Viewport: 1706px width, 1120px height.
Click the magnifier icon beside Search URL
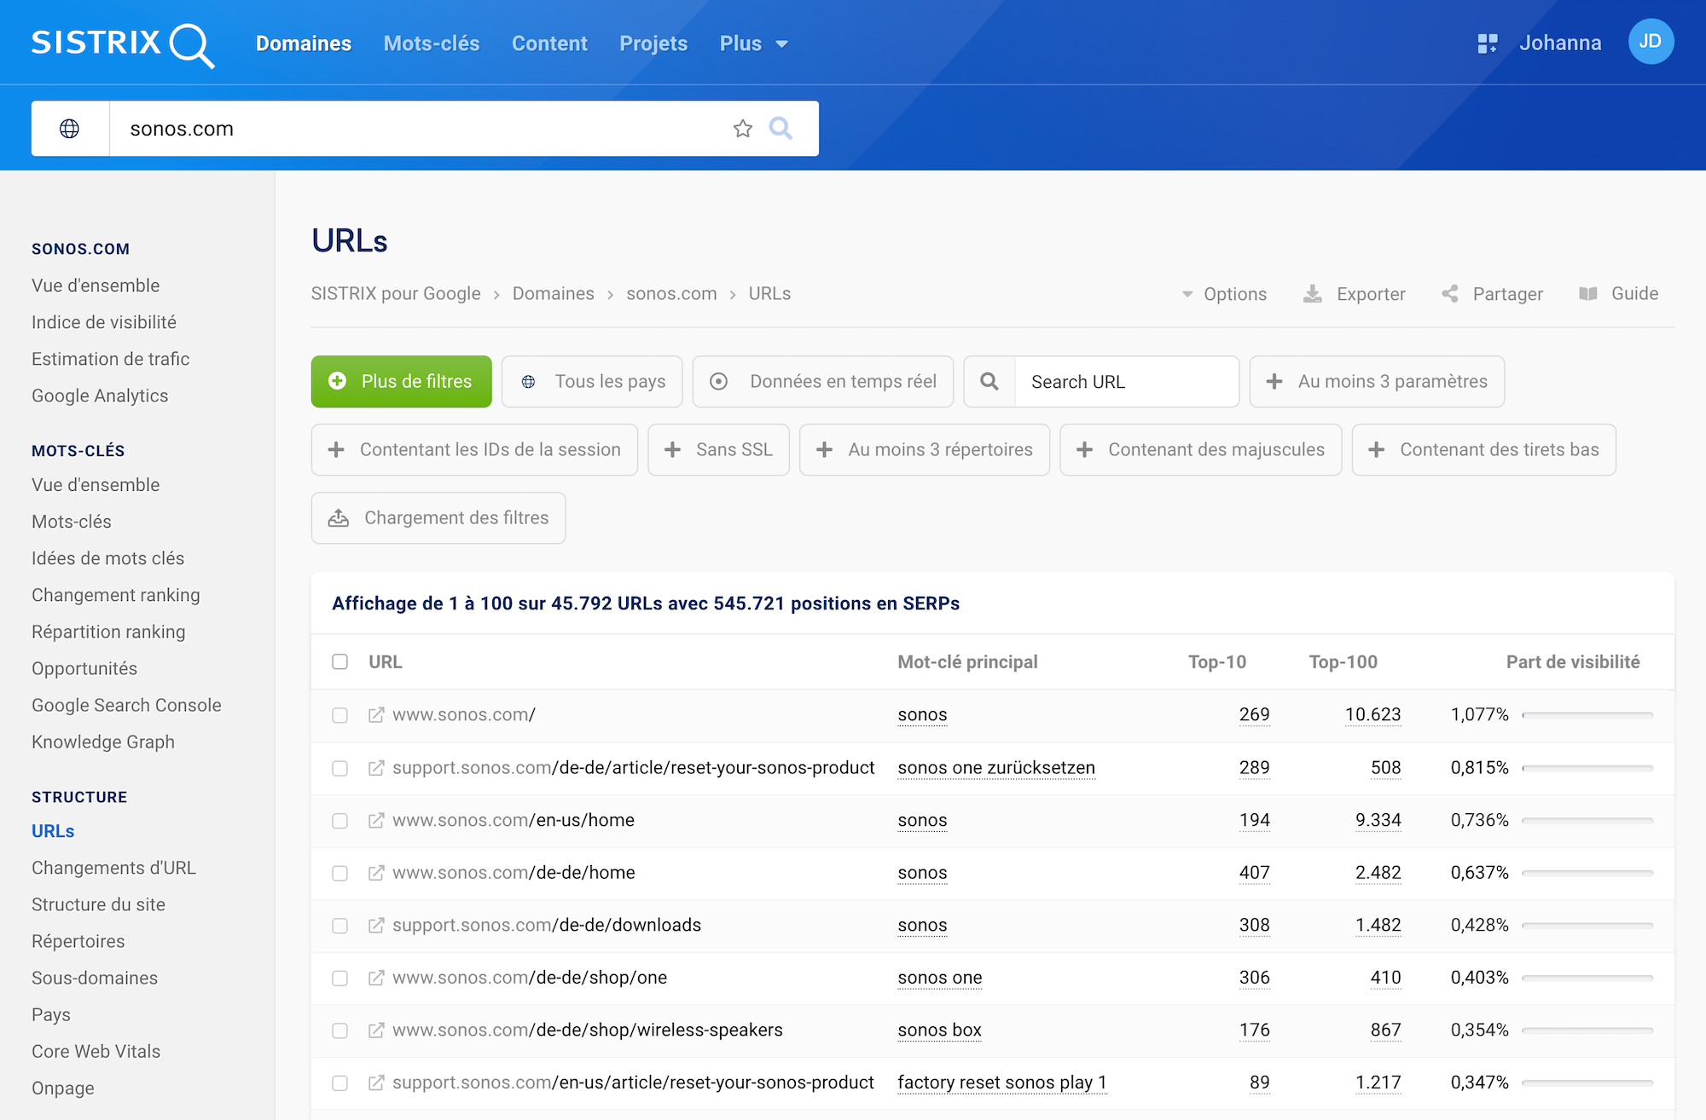point(989,382)
